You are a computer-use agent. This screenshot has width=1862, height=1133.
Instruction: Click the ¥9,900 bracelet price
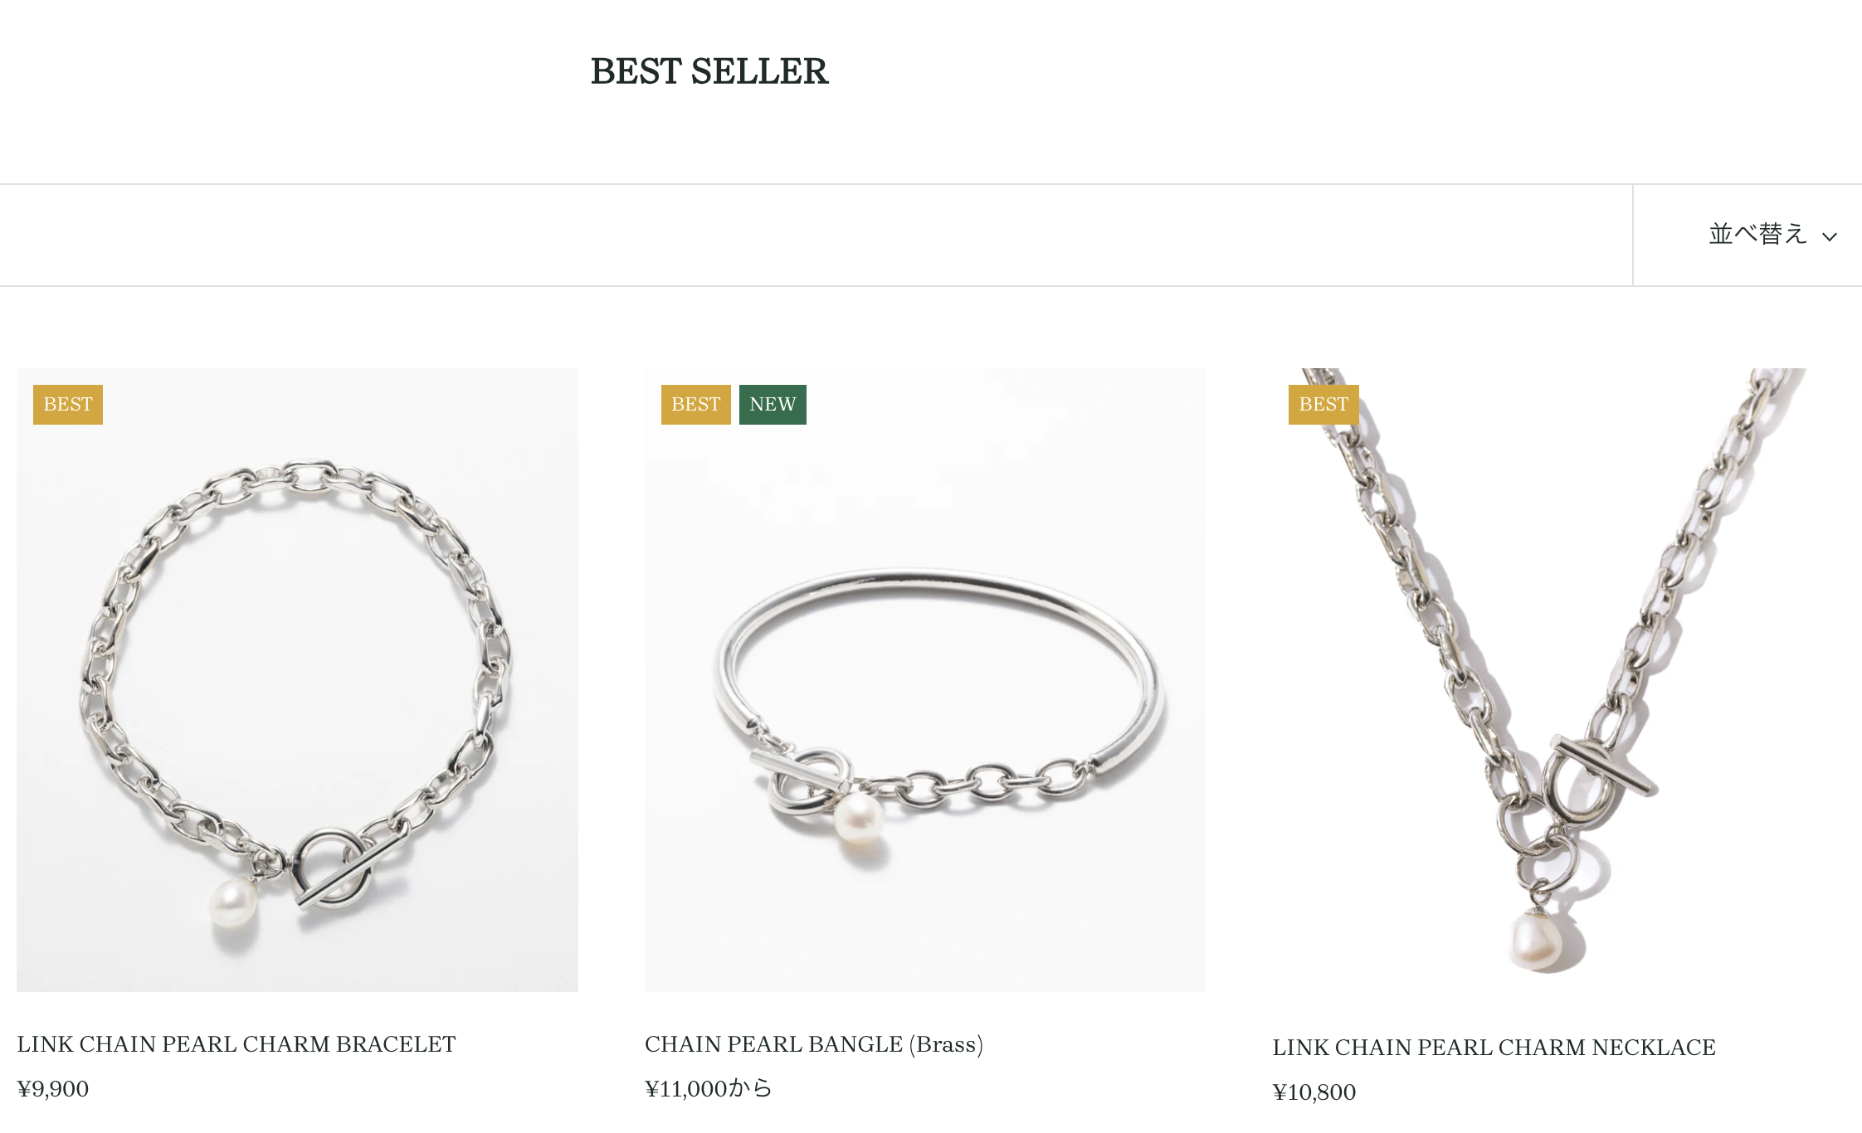pos(53,1089)
